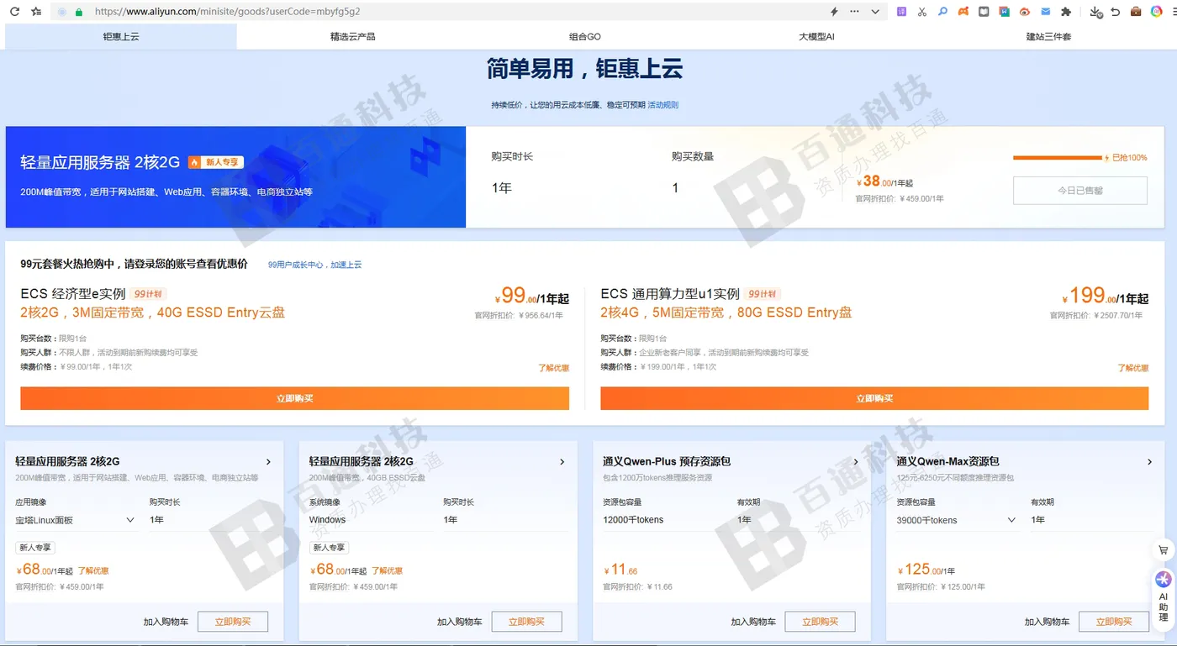Expand the address bar history chevron

click(875, 12)
